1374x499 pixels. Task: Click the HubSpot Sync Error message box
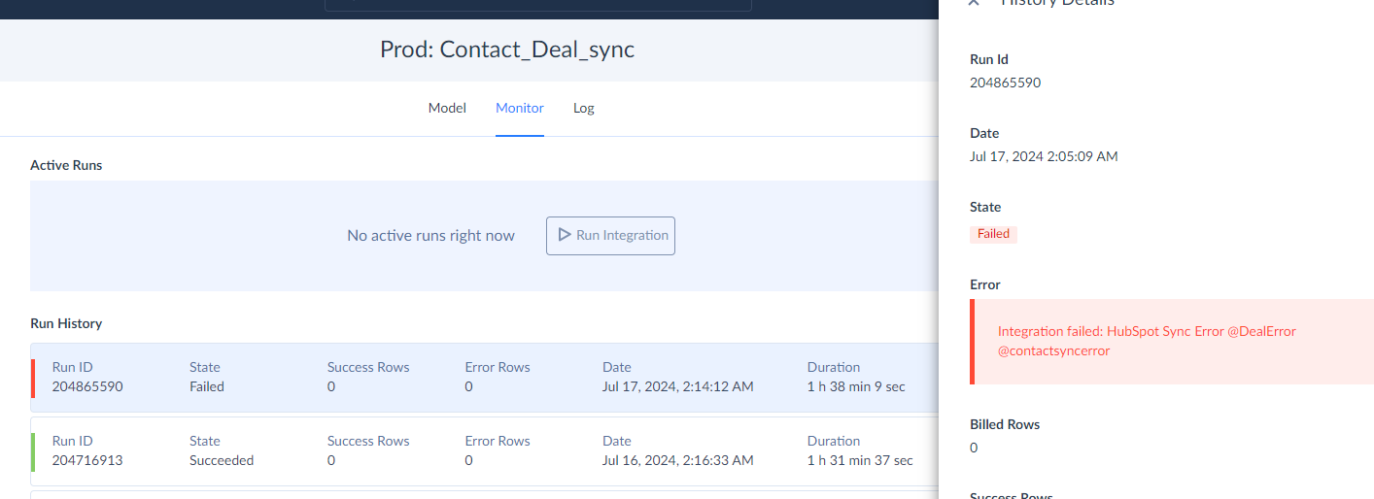(1172, 342)
